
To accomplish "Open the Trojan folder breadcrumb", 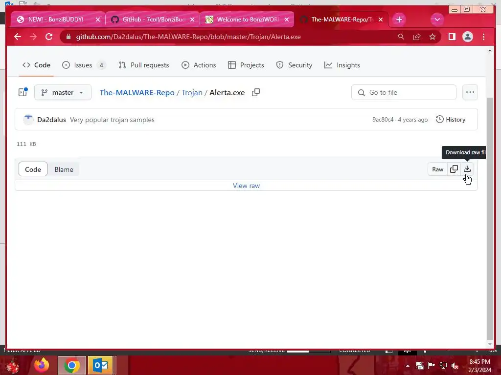I will (192, 92).
